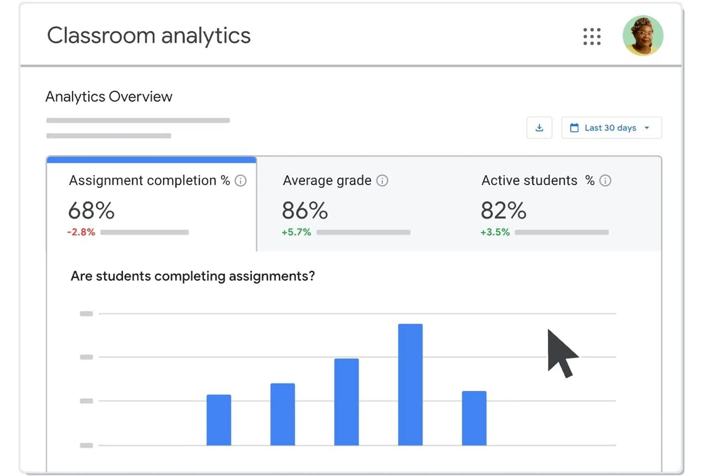This screenshot has width=703, height=476.
Task: Click dropdown arrow beside Last 30 days
Action: point(647,128)
